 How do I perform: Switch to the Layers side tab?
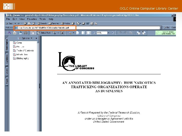click(x=7, y=71)
